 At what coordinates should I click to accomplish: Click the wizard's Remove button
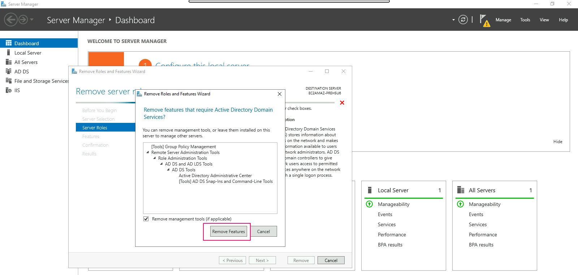(301, 260)
